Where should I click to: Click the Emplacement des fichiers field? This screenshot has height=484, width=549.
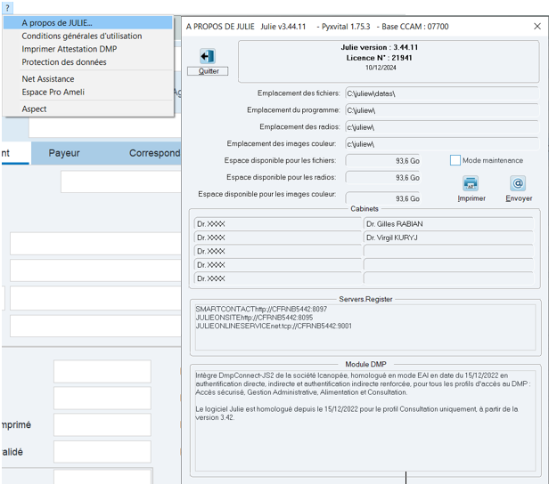[441, 93]
